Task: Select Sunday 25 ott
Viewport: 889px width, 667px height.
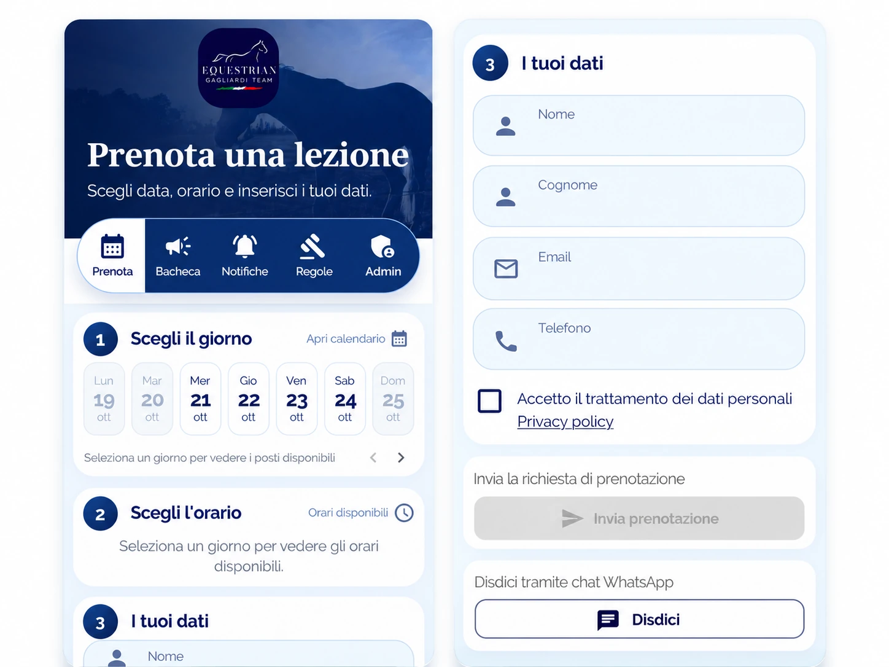Action: 393,399
